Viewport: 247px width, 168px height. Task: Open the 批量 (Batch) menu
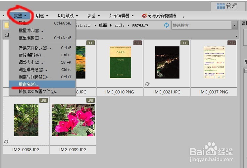[x=20, y=16]
